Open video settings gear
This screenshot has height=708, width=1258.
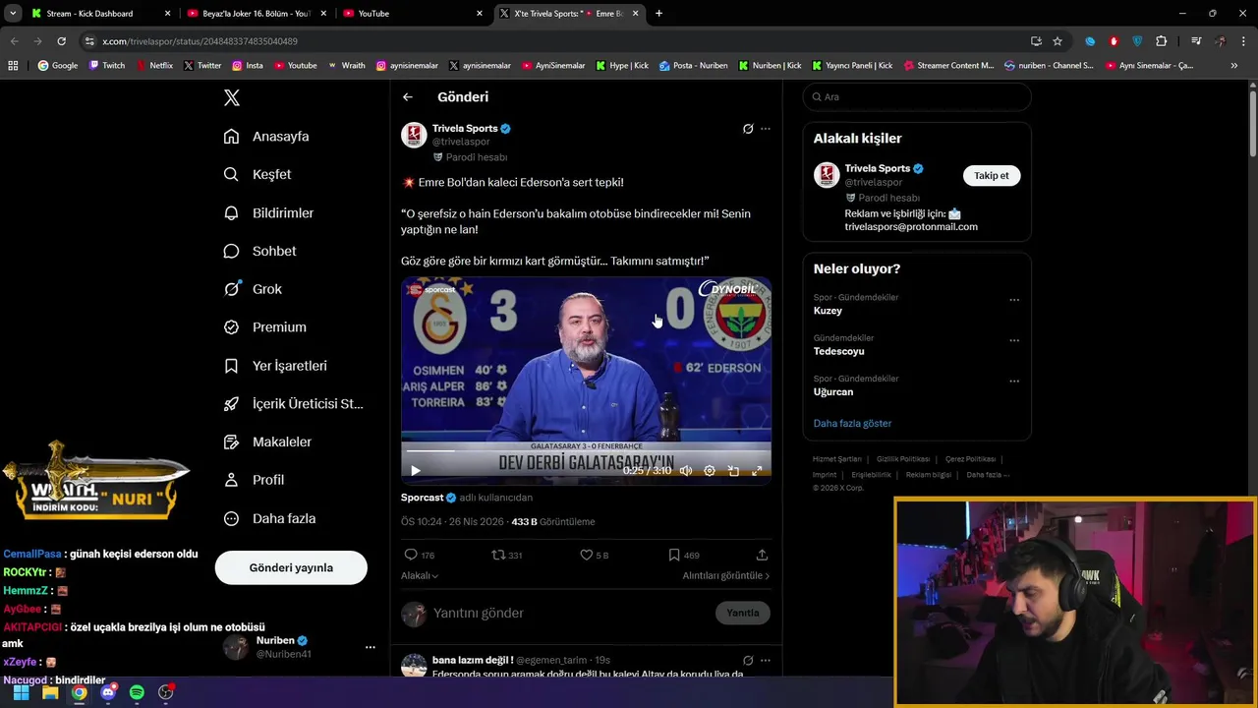[710, 471]
